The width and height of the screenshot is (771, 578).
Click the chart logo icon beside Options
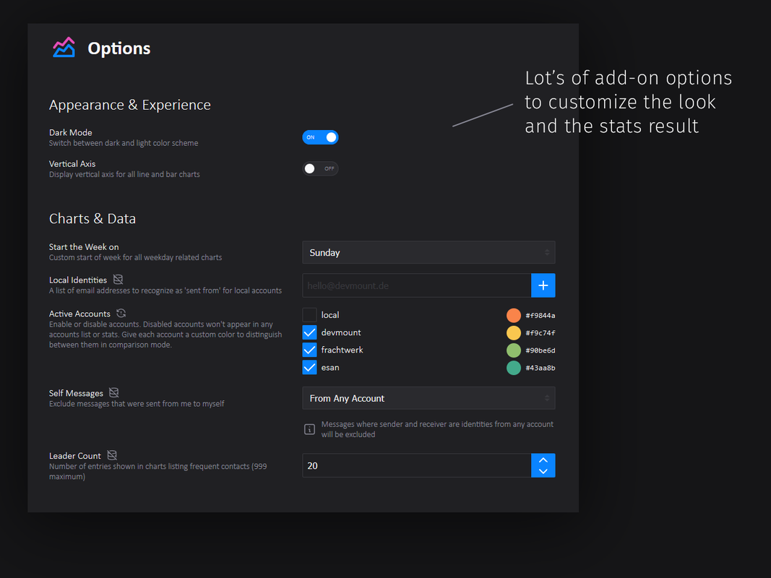64,48
